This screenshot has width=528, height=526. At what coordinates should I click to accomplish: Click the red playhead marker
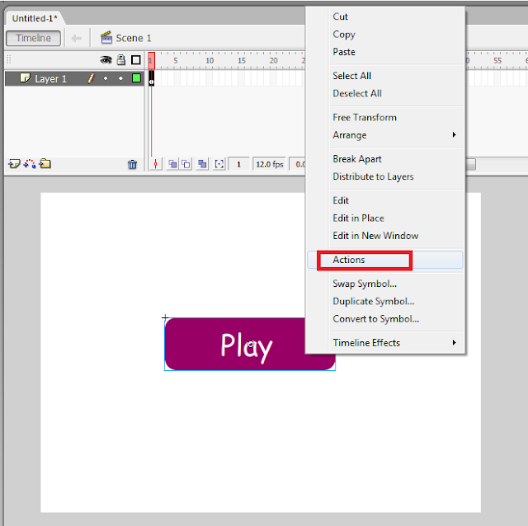[x=152, y=60]
